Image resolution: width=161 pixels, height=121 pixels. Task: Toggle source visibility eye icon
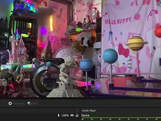(x=72, y=115)
